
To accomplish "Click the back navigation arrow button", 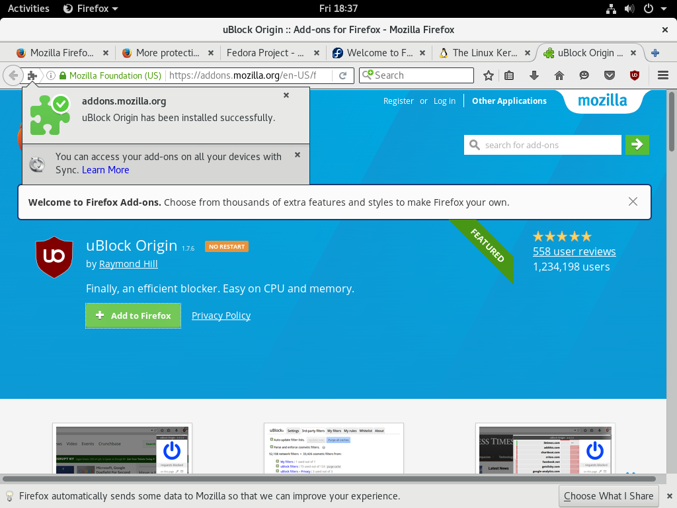I will coord(13,75).
